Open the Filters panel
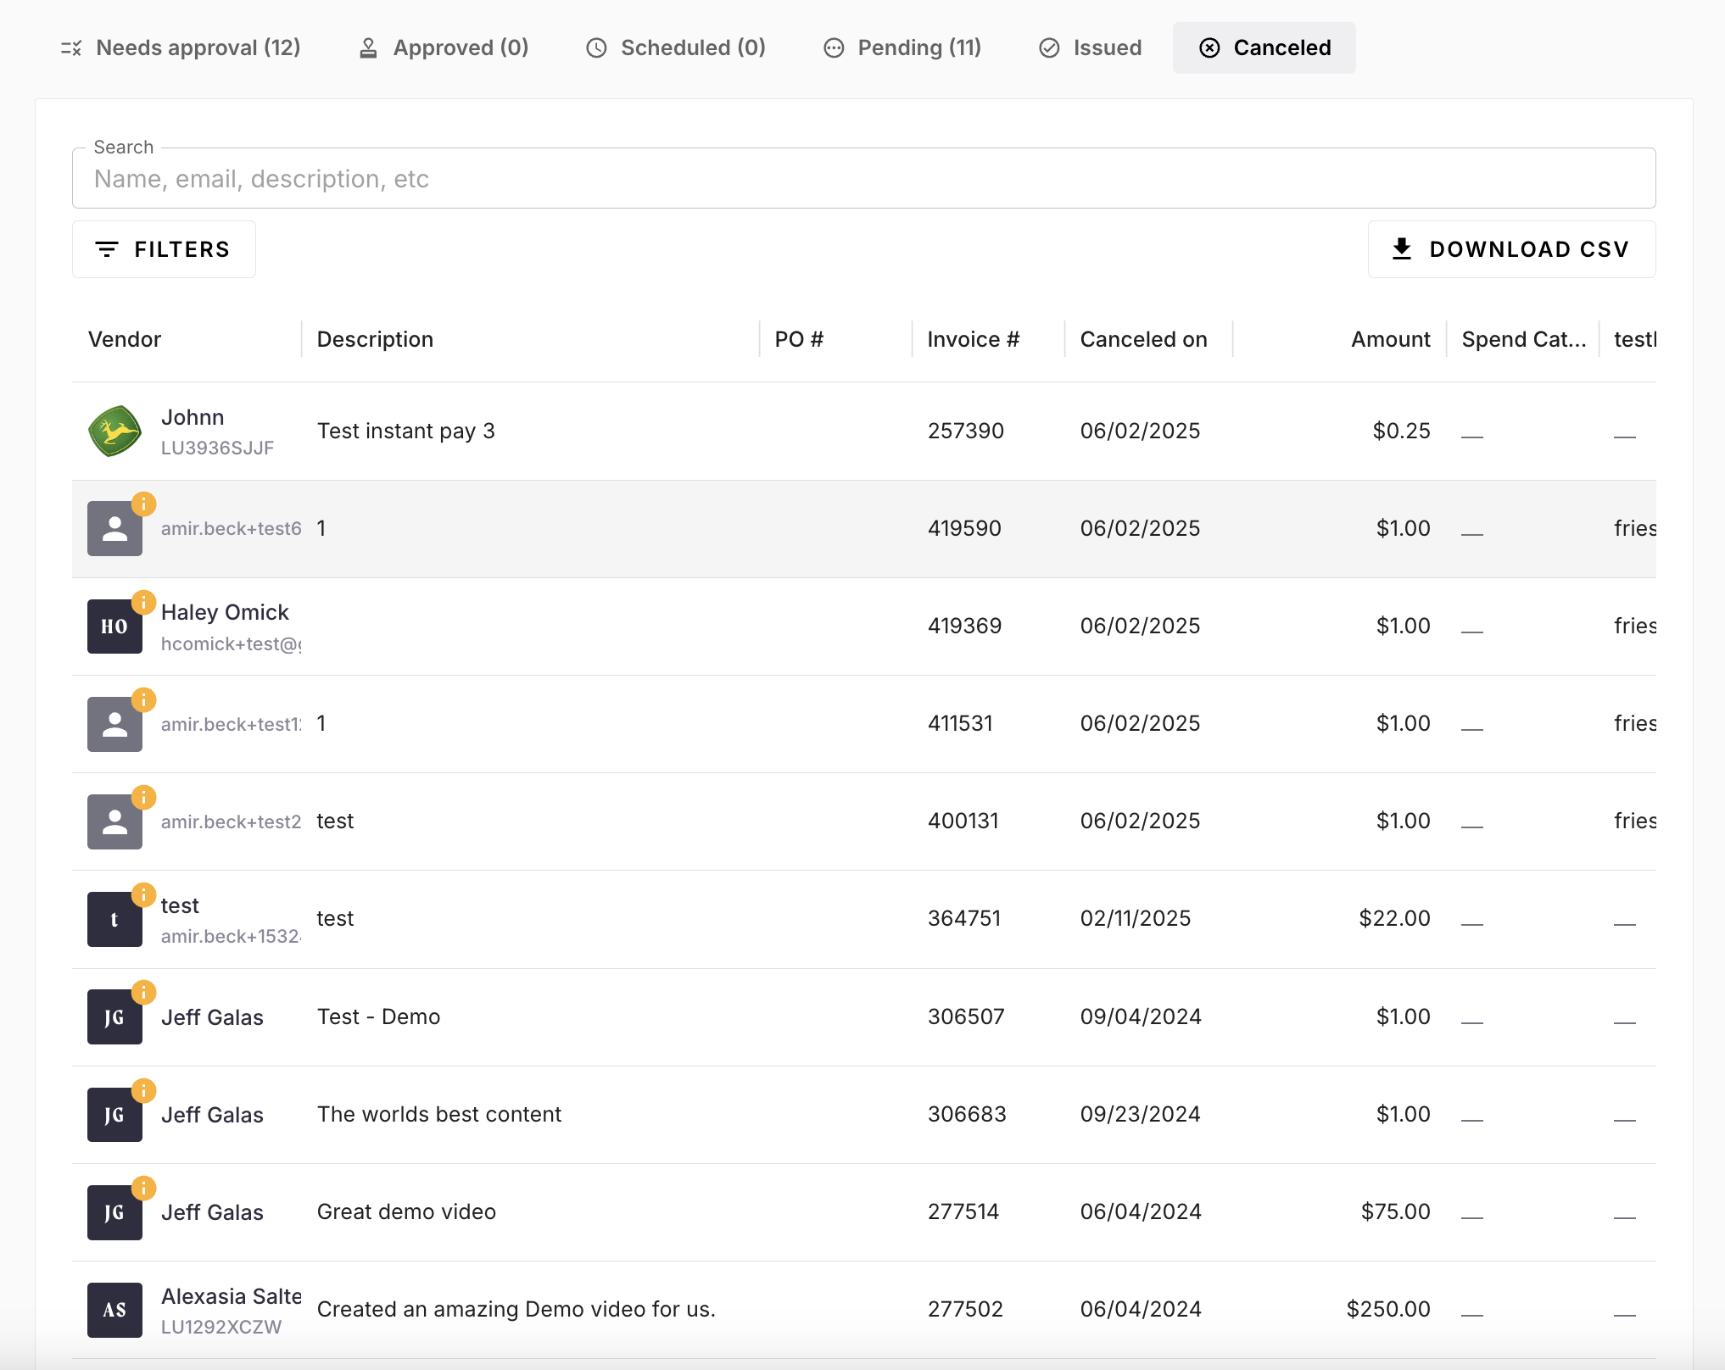1725x1370 pixels. tap(164, 249)
